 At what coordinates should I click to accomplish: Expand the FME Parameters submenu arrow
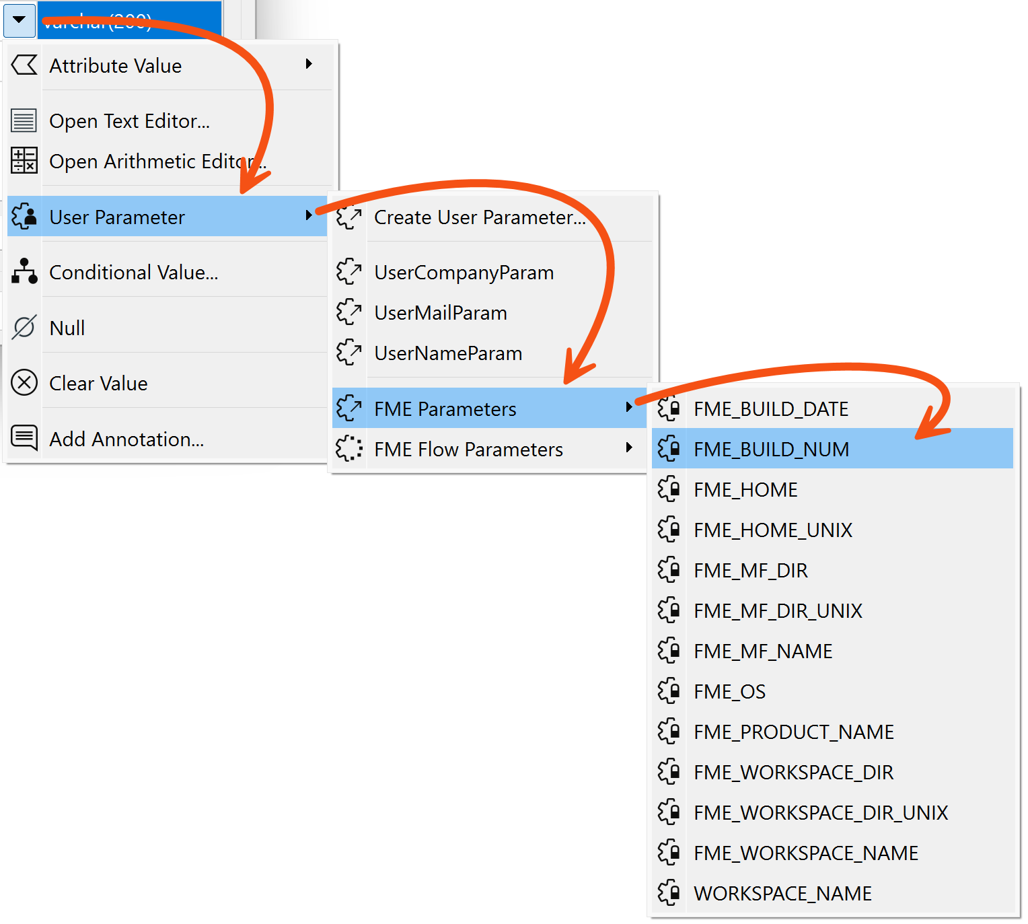630,408
